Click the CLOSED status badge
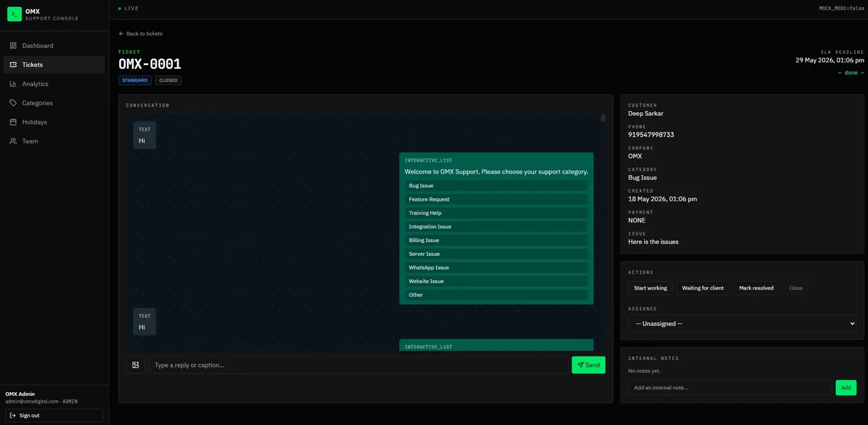The height and width of the screenshot is (425, 868). (168, 81)
